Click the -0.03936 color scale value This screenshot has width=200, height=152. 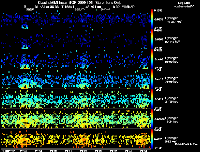[159, 119]
